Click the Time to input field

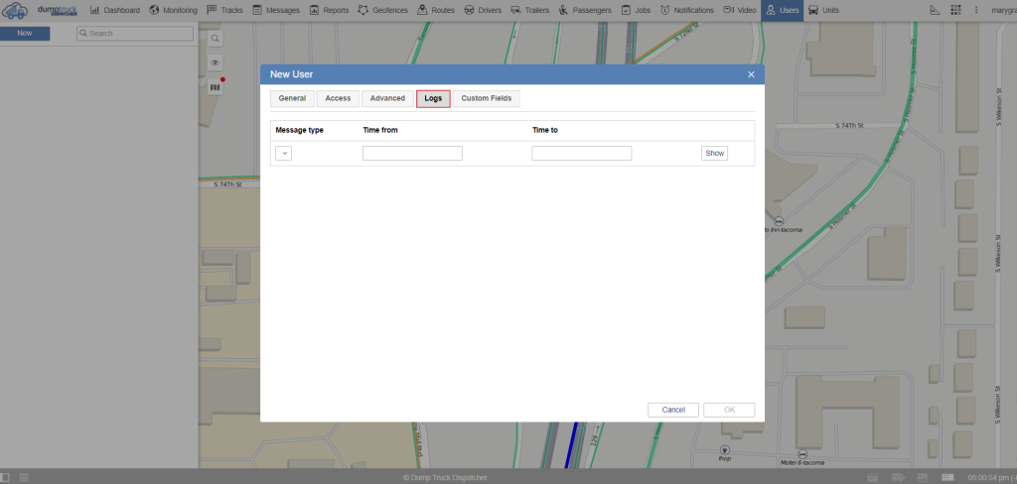[582, 153]
